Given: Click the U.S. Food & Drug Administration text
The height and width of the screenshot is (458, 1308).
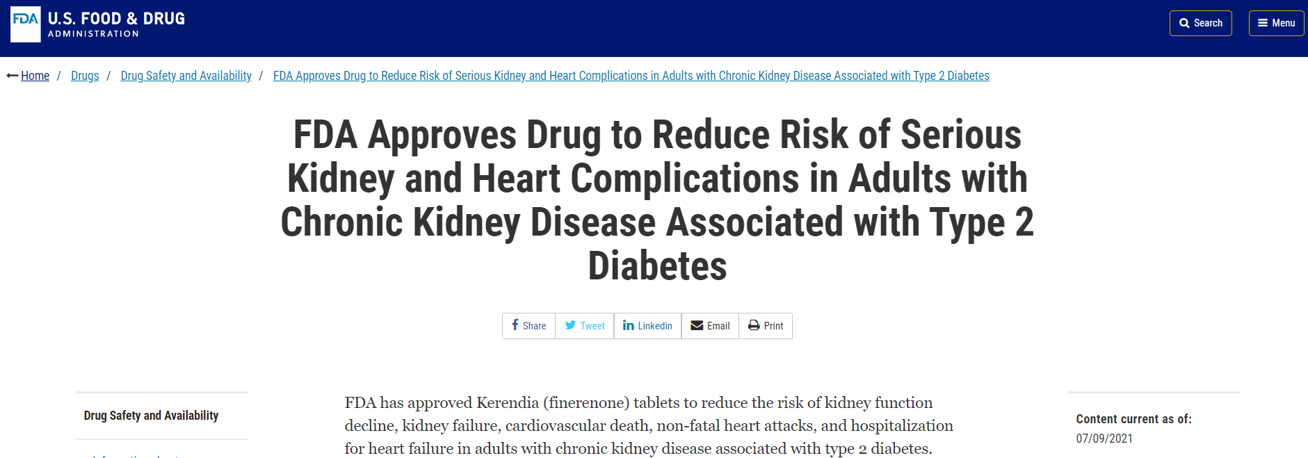Looking at the screenshot, I should click(116, 24).
